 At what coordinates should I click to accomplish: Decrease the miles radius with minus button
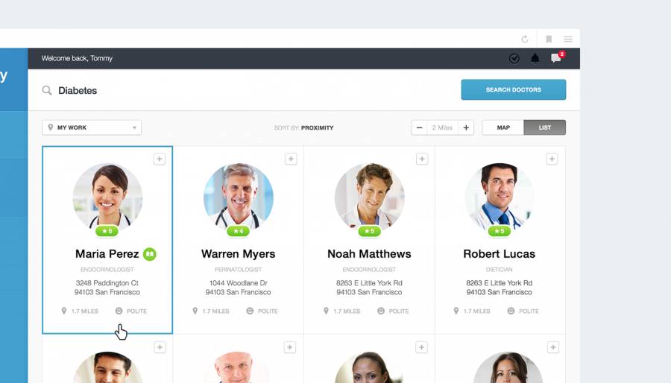pos(419,127)
